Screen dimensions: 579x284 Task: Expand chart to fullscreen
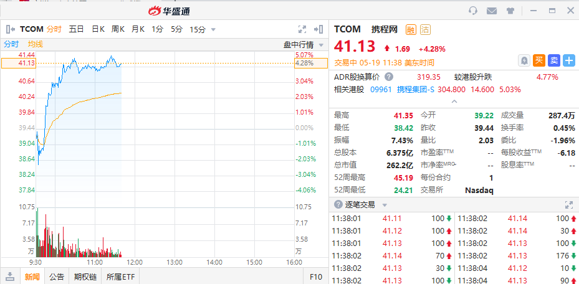pyautogui.click(x=302, y=29)
